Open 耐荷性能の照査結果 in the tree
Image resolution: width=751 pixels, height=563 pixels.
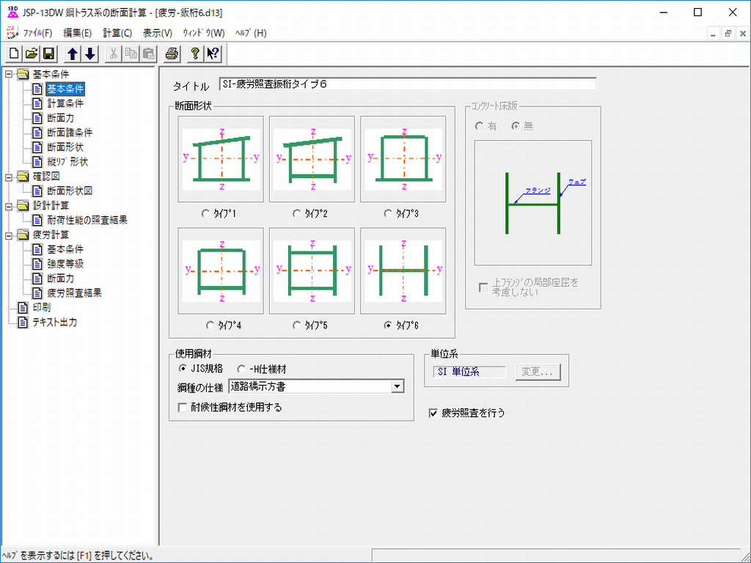click(87, 220)
